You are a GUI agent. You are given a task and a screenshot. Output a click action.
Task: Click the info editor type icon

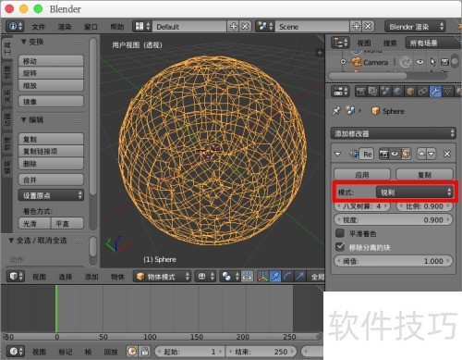(x=15, y=26)
